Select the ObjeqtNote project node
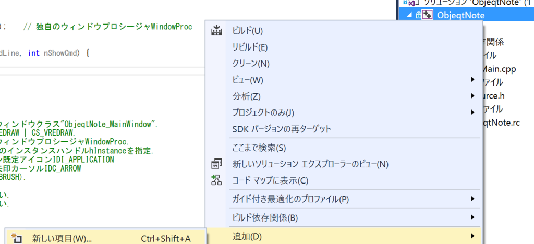The image size is (534, 244). pyautogui.click(x=461, y=15)
